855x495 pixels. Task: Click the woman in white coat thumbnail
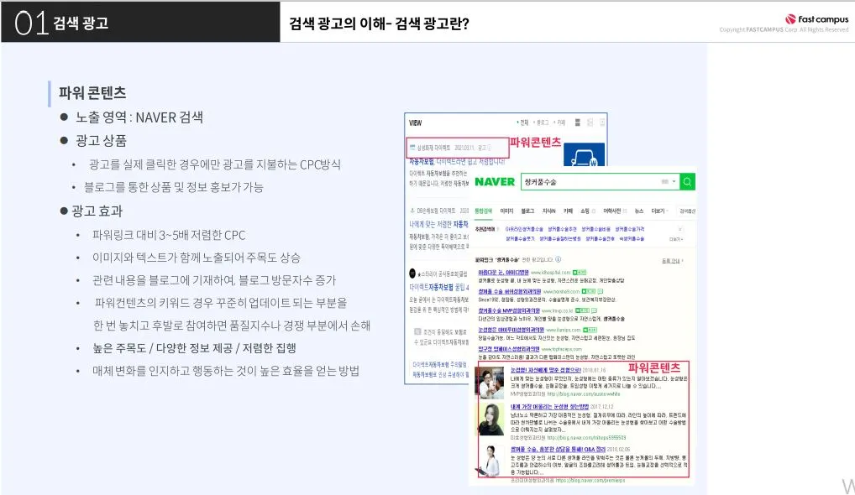point(490,461)
